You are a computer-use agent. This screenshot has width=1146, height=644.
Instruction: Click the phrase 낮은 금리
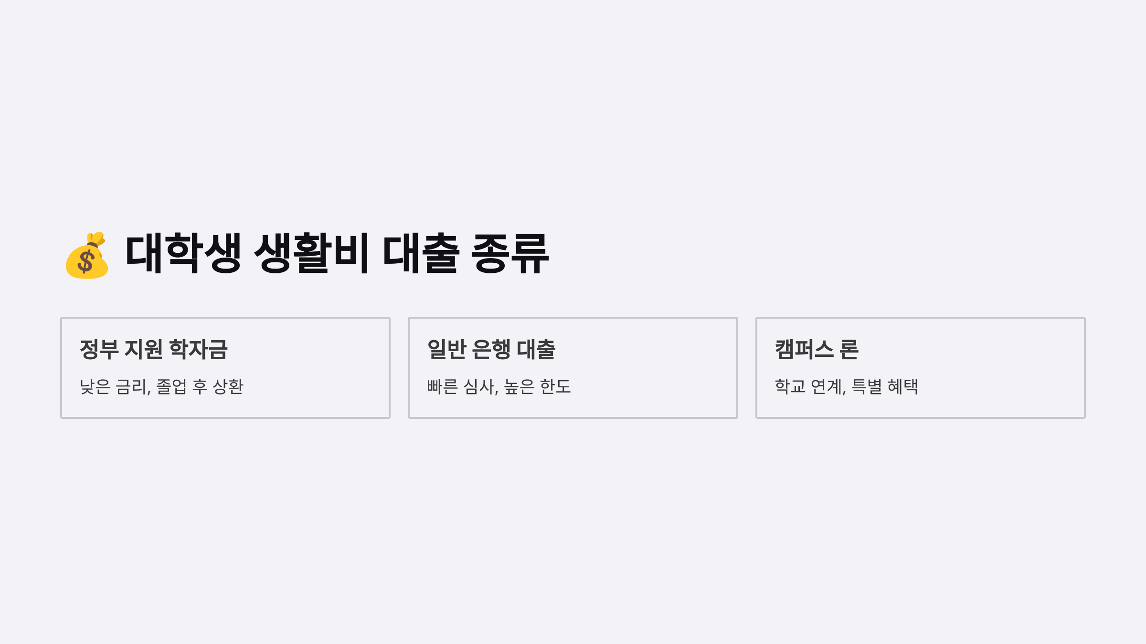click(115, 386)
